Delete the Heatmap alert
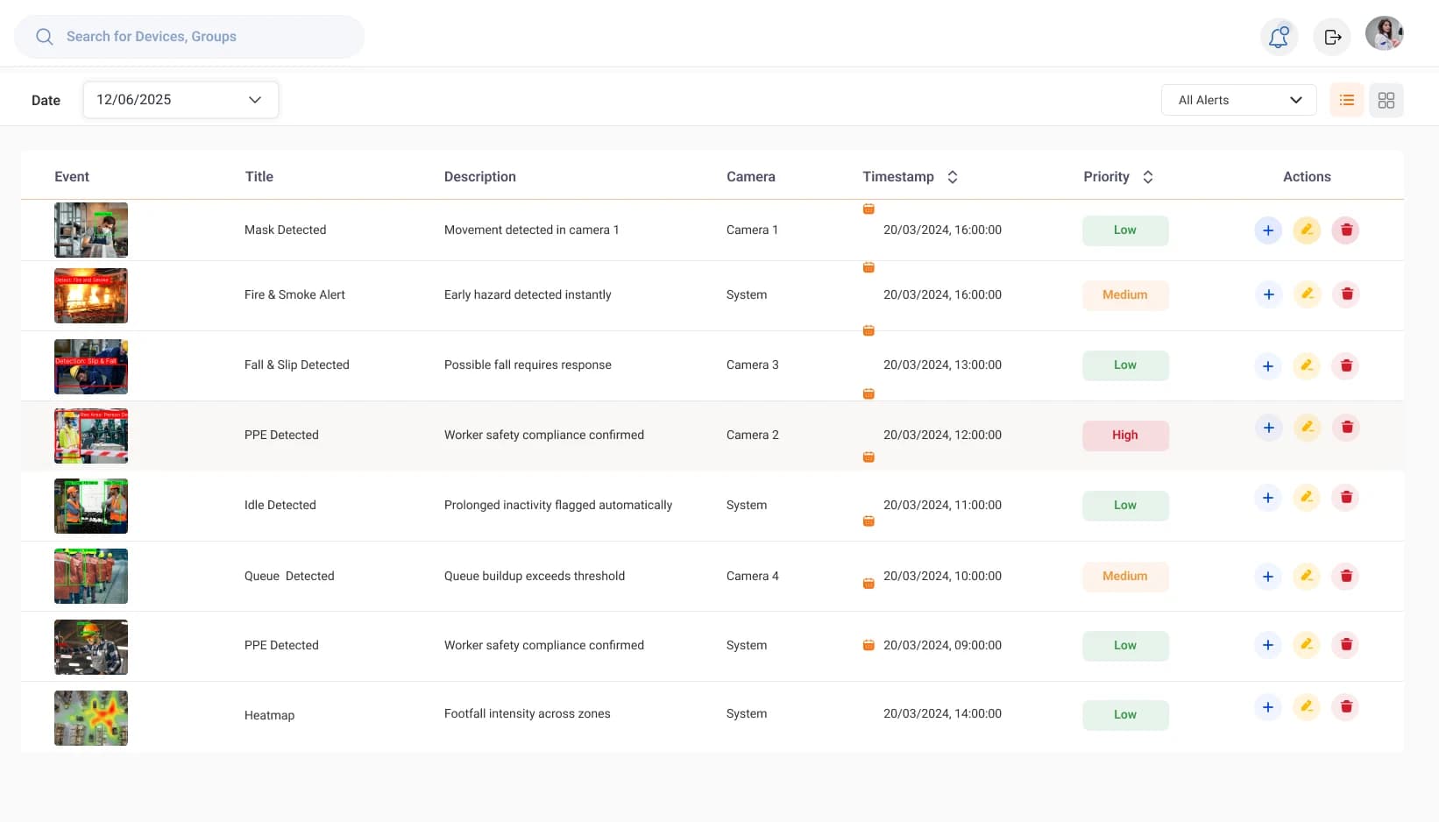 [1346, 706]
